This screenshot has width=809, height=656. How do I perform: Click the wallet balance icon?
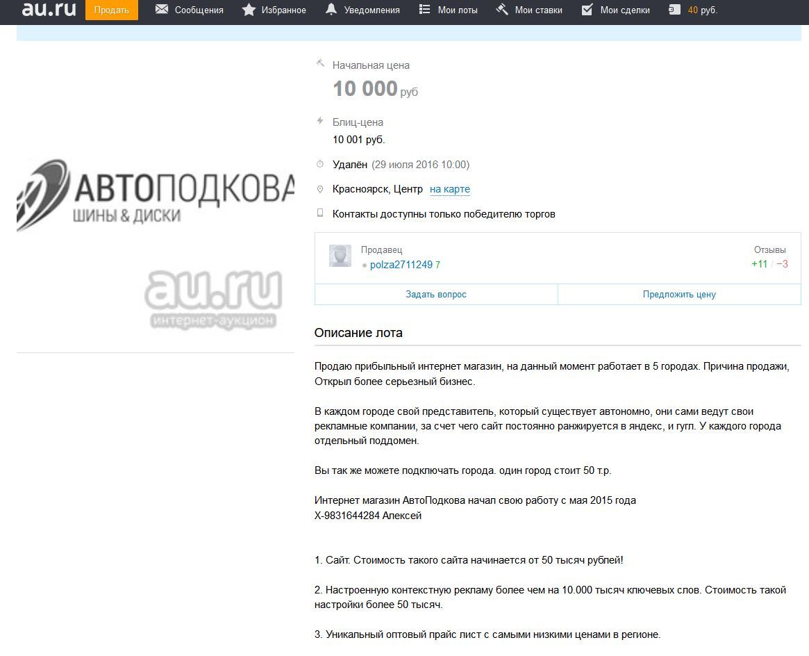(674, 9)
